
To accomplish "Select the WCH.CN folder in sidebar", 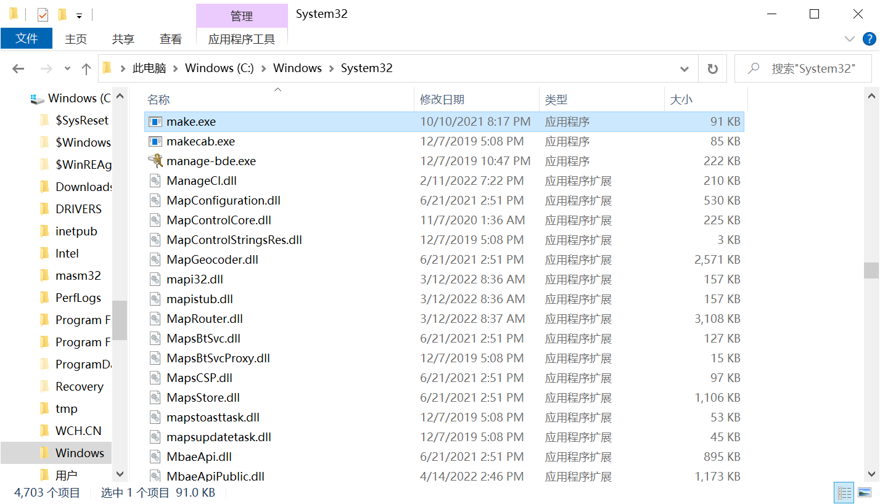I will point(78,431).
